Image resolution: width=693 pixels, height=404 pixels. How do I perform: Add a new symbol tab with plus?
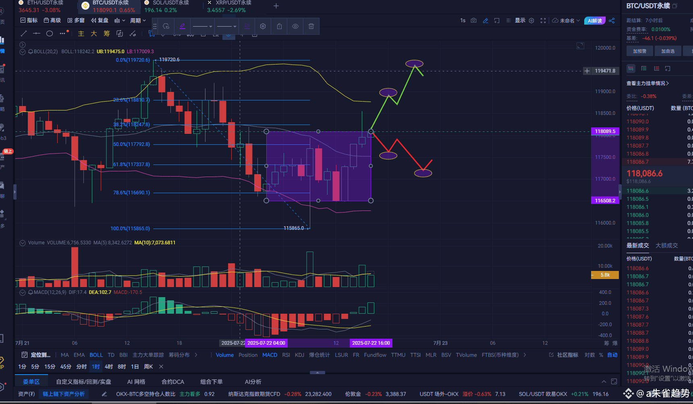276,6
